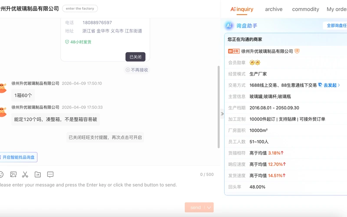Click the Ai assistant logo icon

229,26
